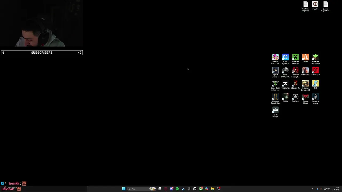Open Copilot from the taskbar
342x192 pixels.
coord(207,189)
